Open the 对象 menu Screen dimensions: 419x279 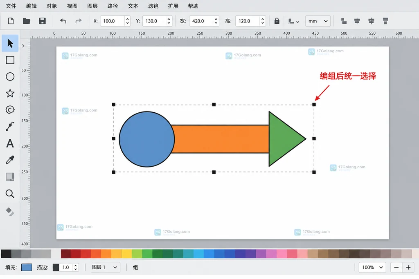pos(52,6)
